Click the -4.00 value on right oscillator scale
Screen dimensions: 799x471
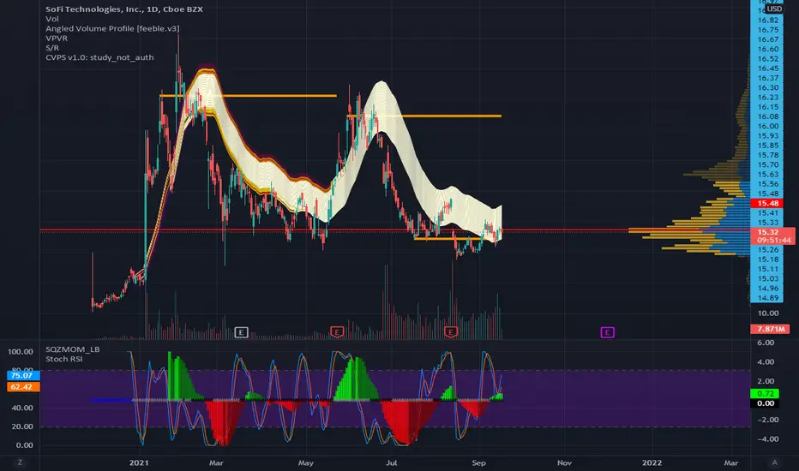click(768, 439)
